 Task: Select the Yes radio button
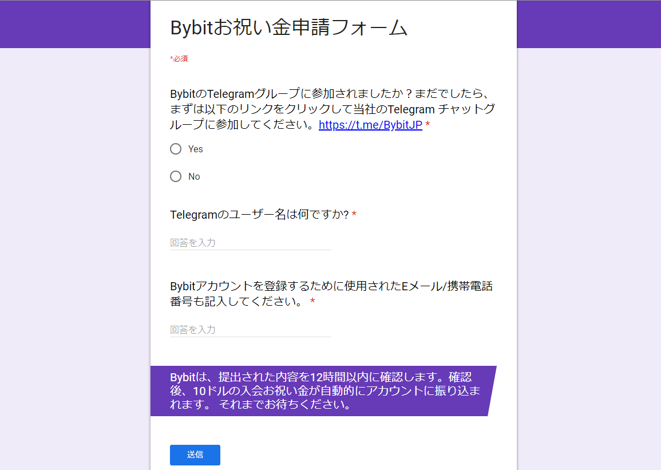(x=176, y=149)
